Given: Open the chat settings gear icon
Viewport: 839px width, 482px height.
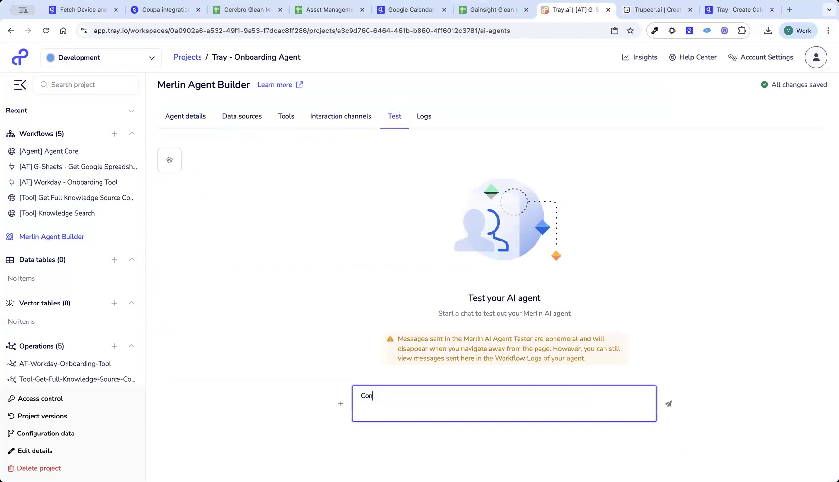Looking at the screenshot, I should point(169,160).
